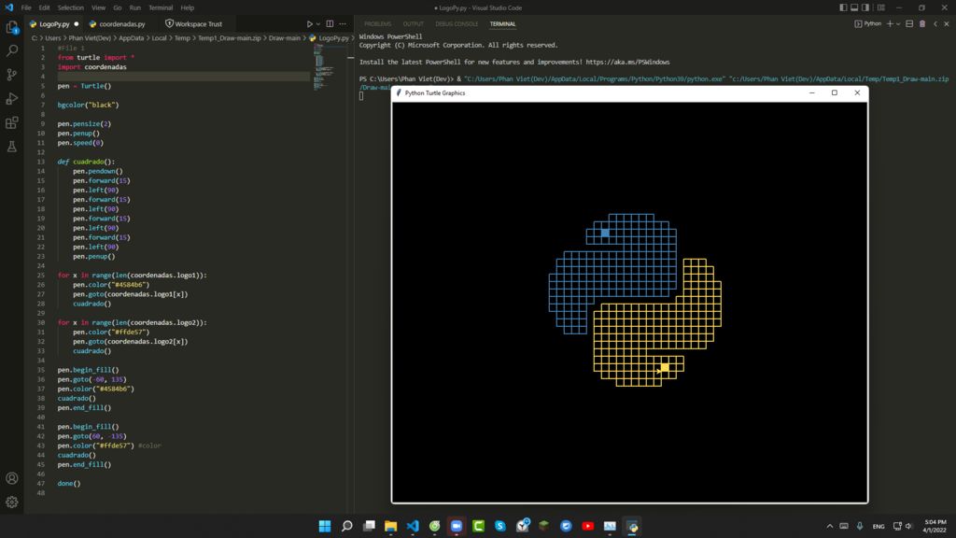Click the network and volume tray group

903,526
